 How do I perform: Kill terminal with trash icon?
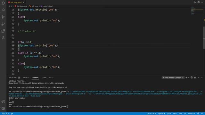[x=195, y=78]
